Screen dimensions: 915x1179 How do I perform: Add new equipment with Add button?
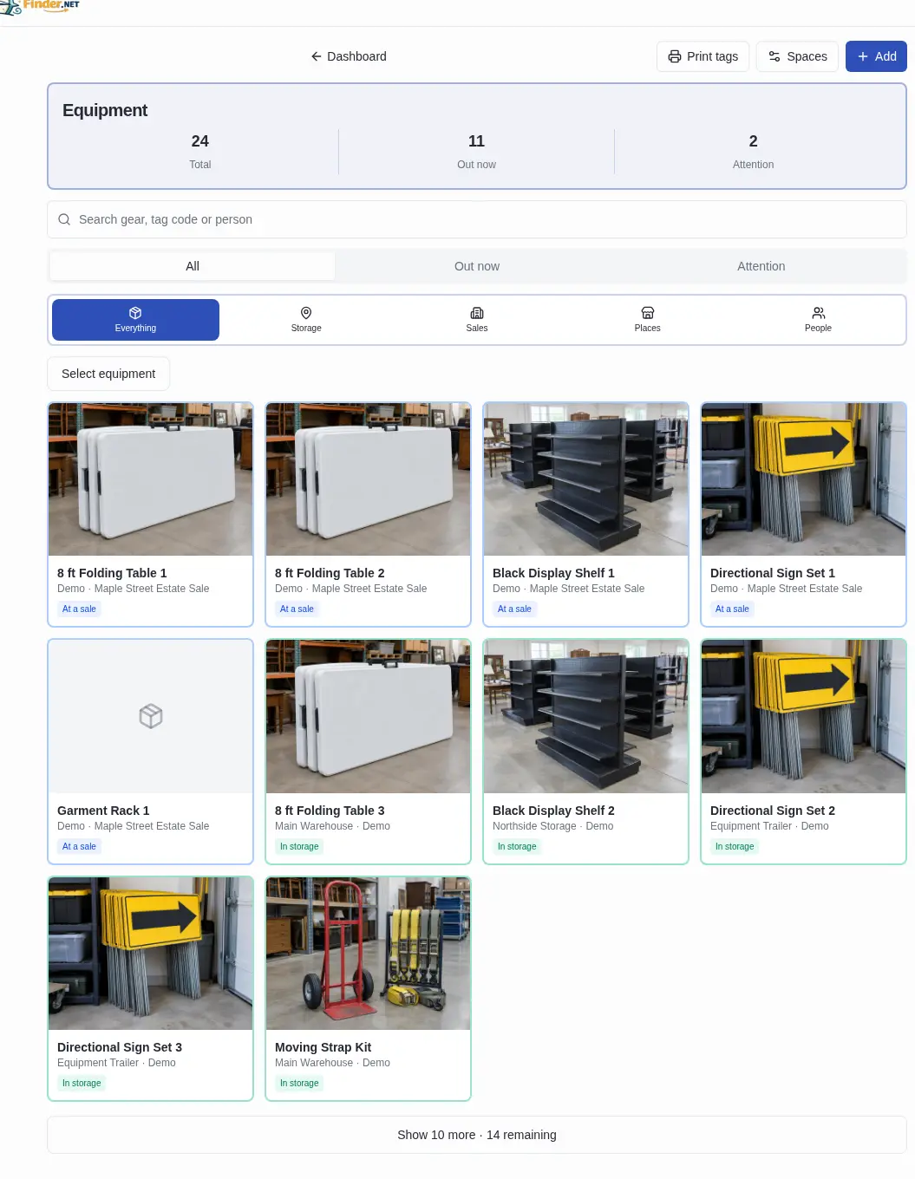876,56
